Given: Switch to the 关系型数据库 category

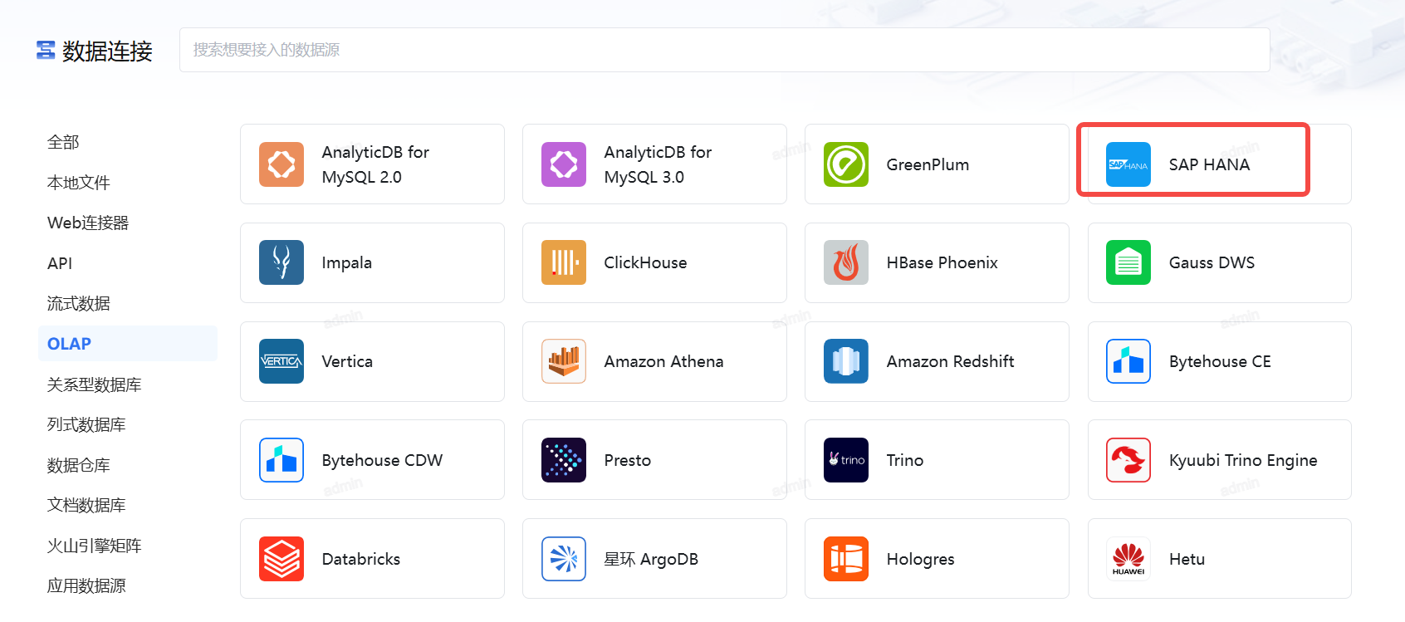Looking at the screenshot, I should [94, 384].
